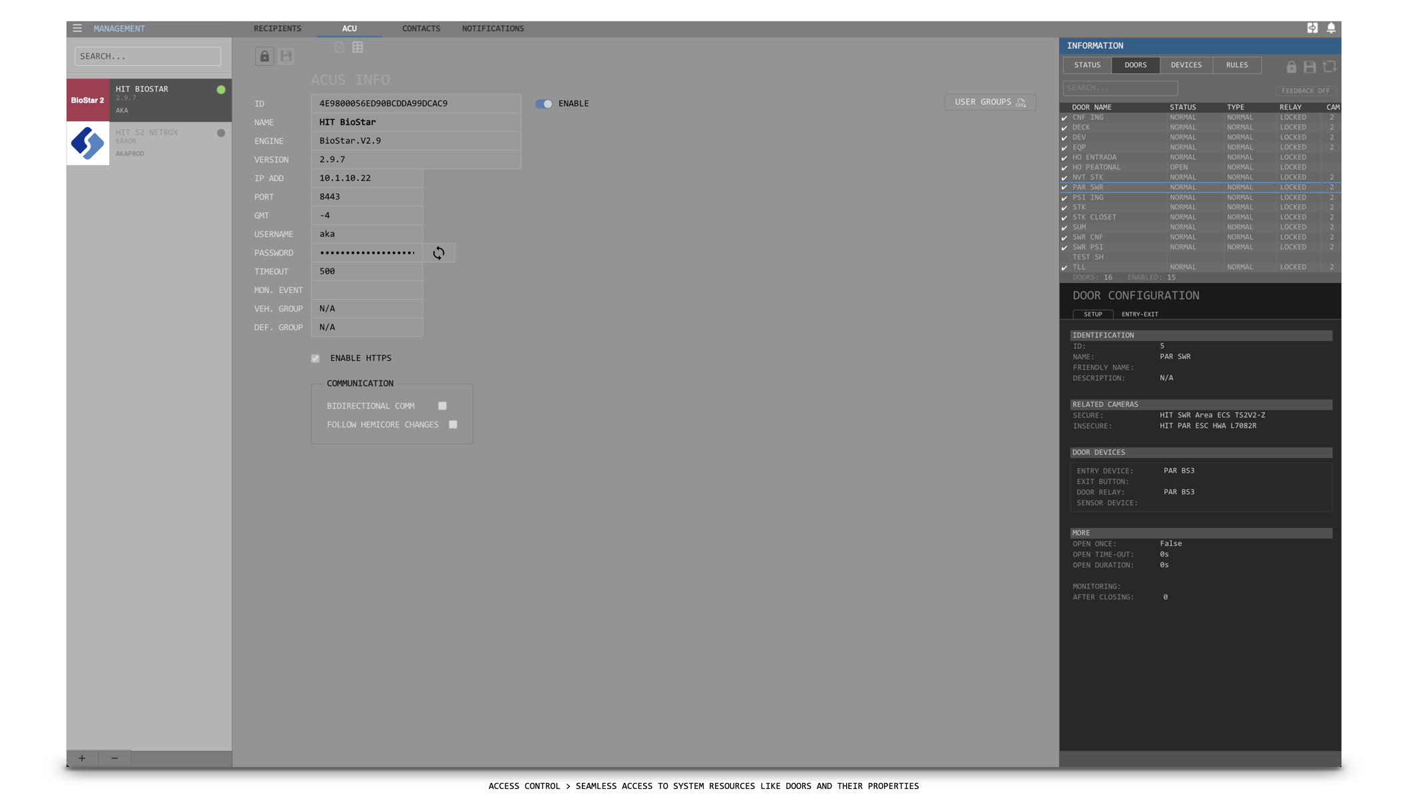Save ACU changes with the floppy disk icon
The width and height of the screenshot is (1408, 799).
point(286,56)
